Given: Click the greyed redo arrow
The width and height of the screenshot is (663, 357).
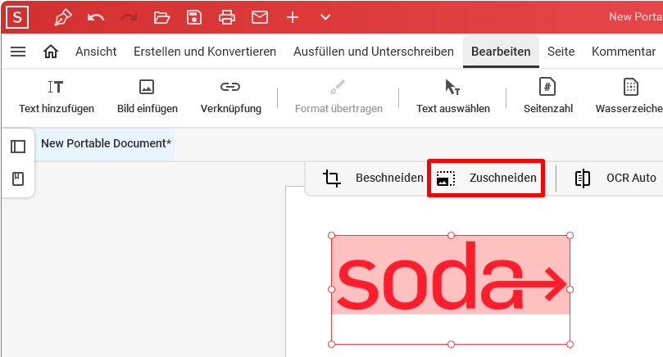Looking at the screenshot, I should coord(129,17).
